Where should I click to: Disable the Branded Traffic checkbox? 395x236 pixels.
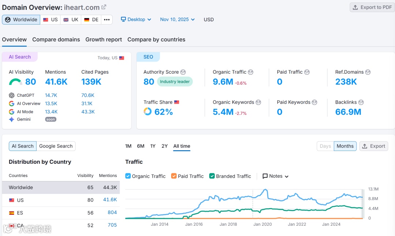coord(212,176)
